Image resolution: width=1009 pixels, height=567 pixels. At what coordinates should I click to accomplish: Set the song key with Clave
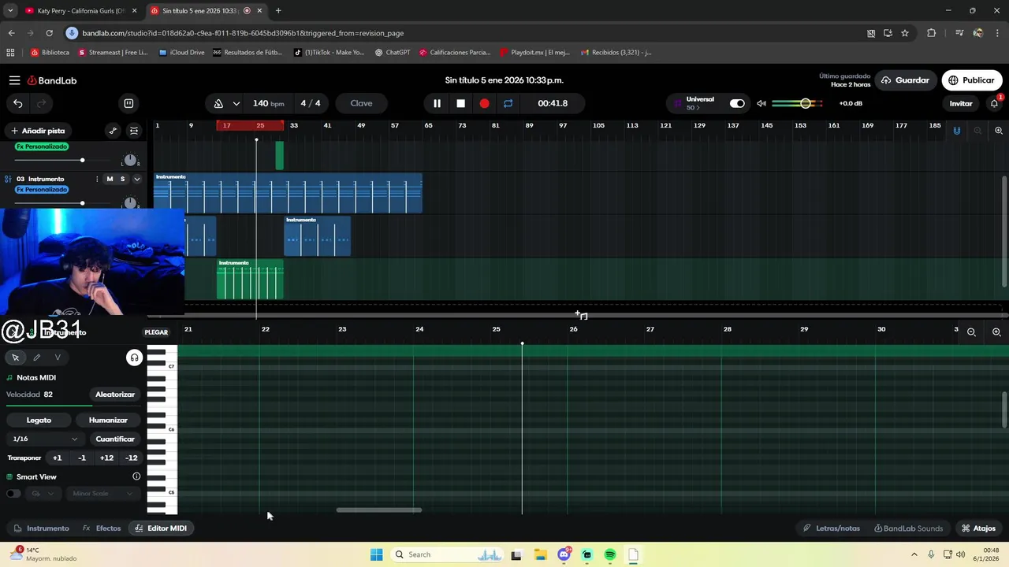(x=361, y=103)
